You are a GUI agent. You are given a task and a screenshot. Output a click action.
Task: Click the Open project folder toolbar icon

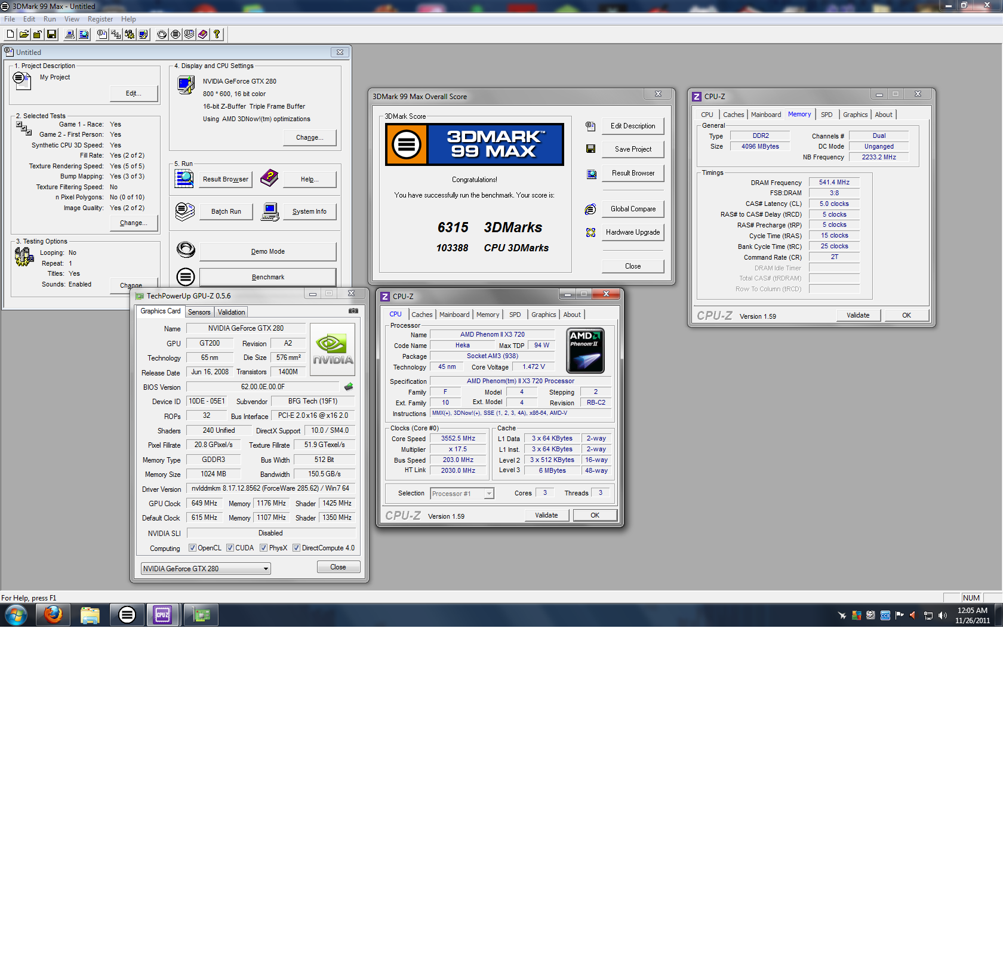(x=24, y=35)
